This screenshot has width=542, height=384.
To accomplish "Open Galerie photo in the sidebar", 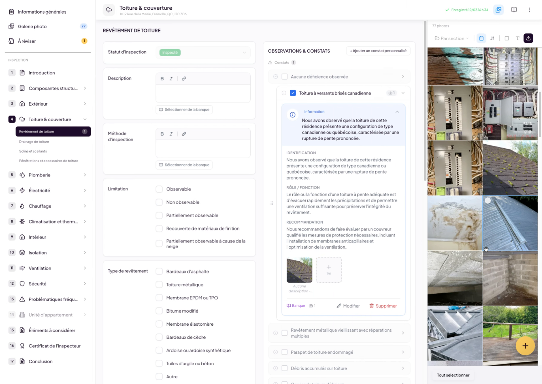I will tap(32, 26).
